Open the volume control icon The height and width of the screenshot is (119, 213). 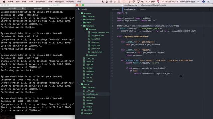tap(143, 2)
